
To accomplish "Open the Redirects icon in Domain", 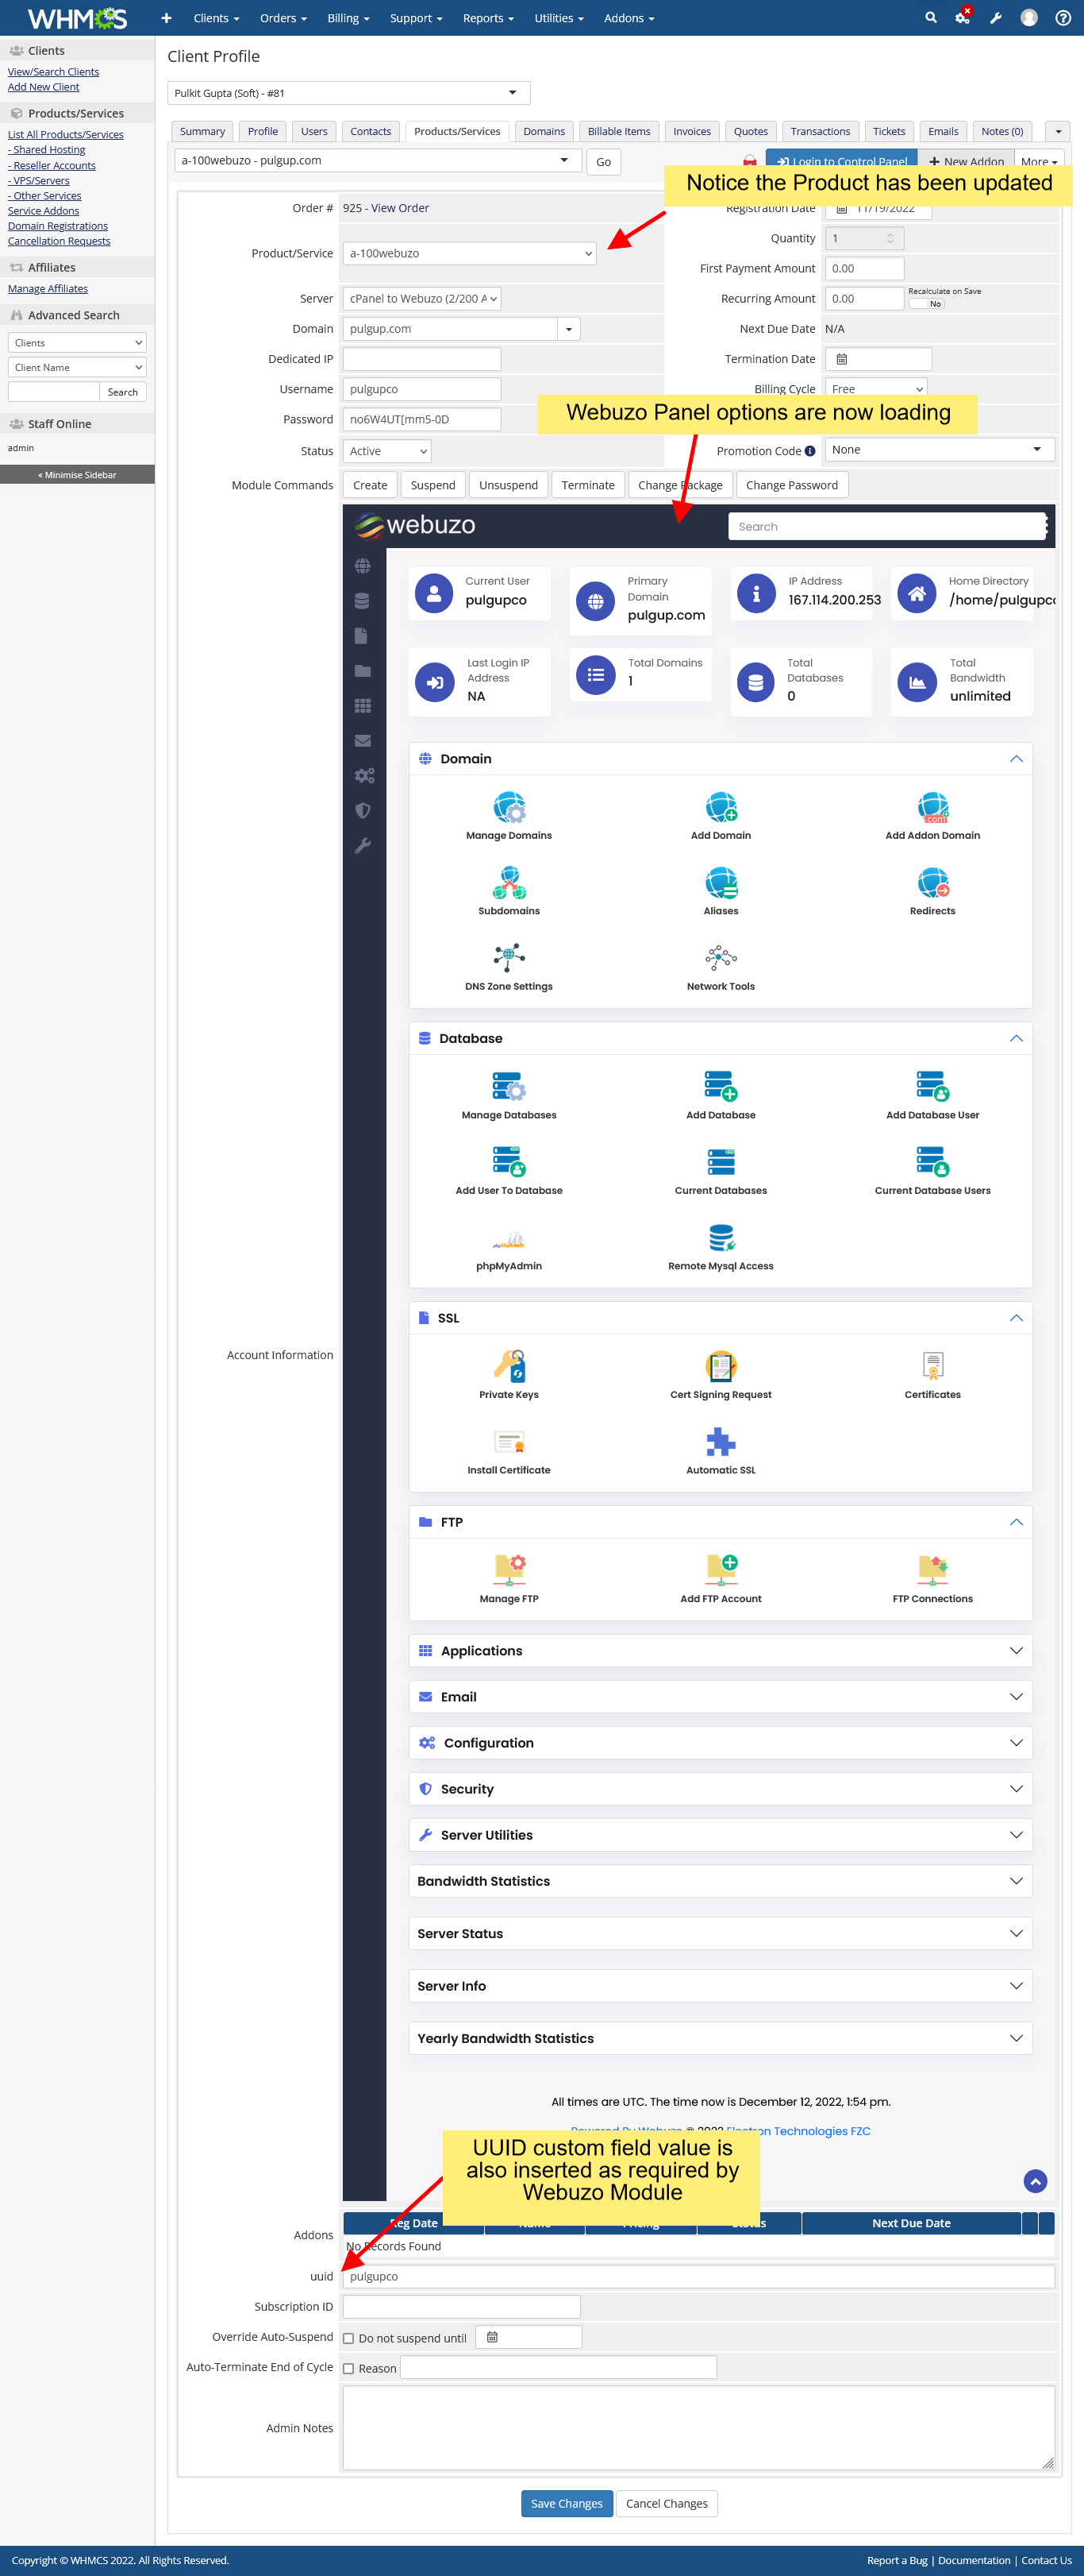I will (x=932, y=884).
